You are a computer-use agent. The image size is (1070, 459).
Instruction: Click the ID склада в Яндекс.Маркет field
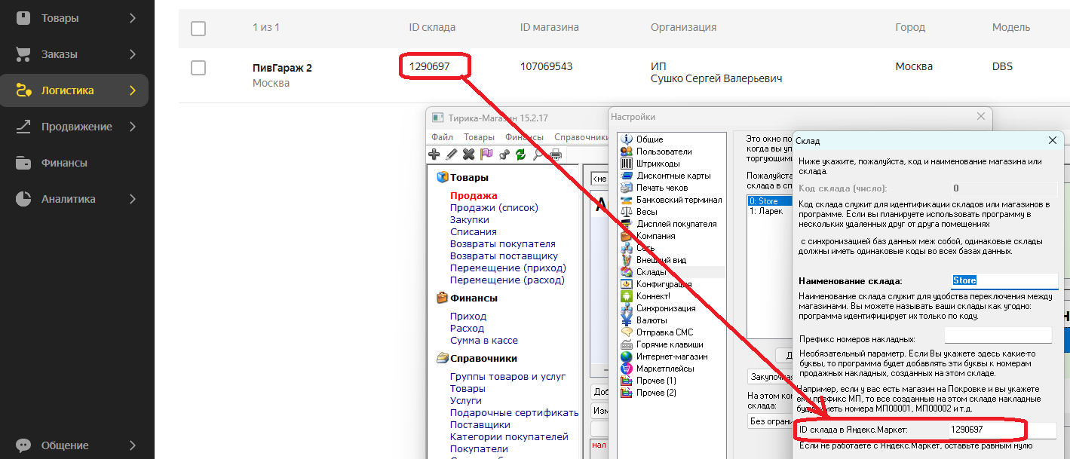coord(1003,429)
